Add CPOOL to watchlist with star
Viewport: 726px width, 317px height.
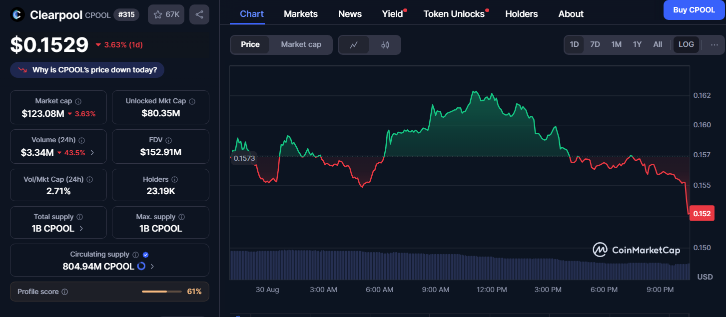click(166, 14)
